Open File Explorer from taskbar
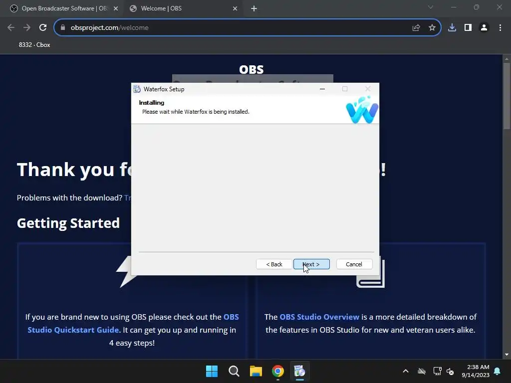This screenshot has height=383, width=511. pos(256,371)
